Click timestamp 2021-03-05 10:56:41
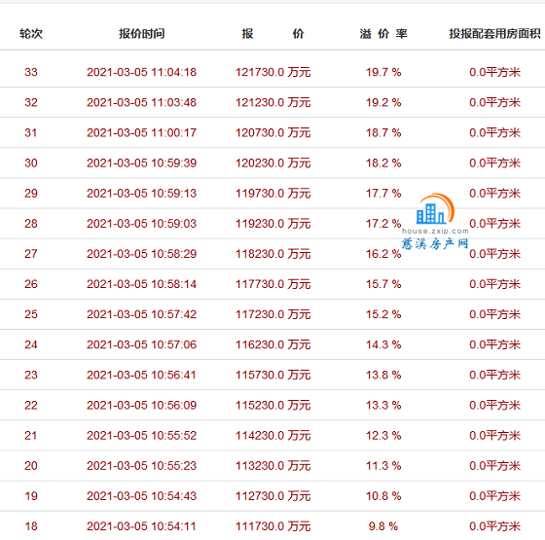The image size is (545, 540). 141,375
